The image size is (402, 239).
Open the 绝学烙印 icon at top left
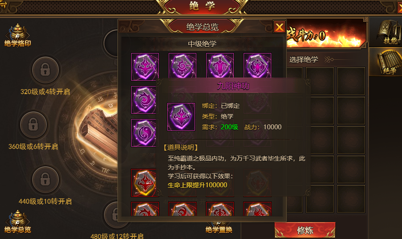pyautogui.click(x=17, y=35)
